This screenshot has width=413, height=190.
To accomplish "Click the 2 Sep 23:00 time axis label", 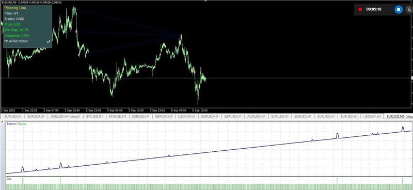I will pyautogui.click(x=93, y=110).
